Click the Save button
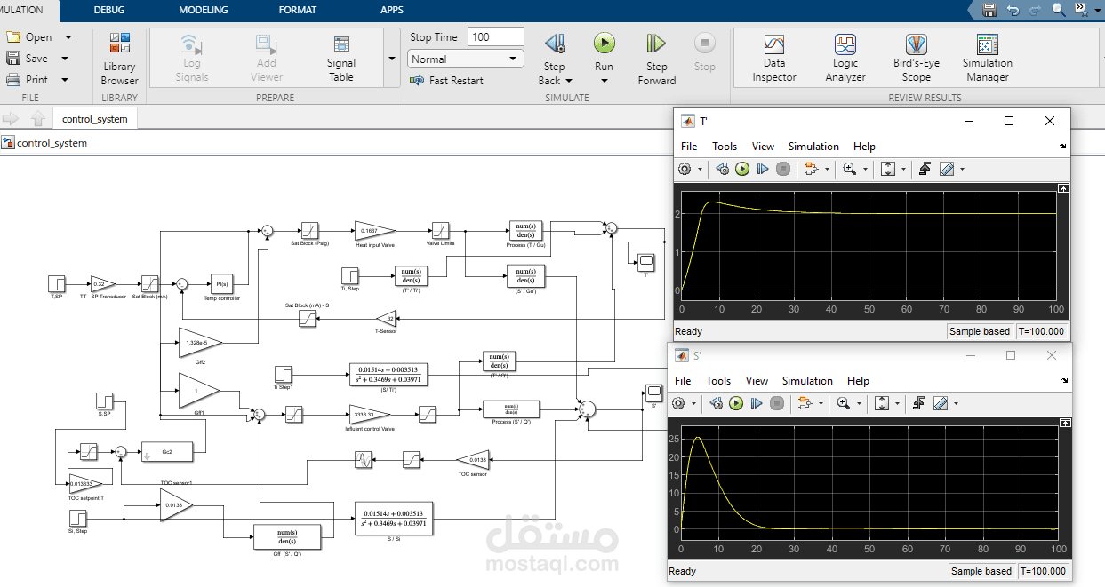Image resolution: width=1105 pixels, height=587 pixels. pos(27,59)
